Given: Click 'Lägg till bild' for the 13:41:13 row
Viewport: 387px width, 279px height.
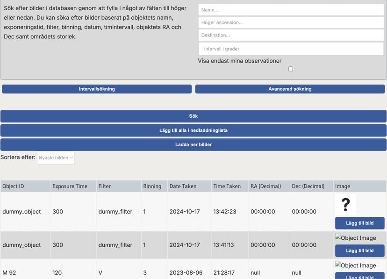Looking at the screenshot, I should 359,250.
